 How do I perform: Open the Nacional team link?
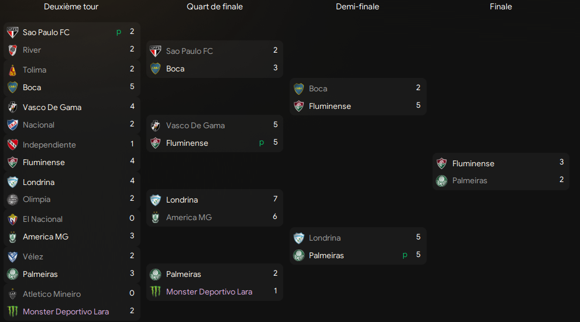pyautogui.click(x=39, y=125)
